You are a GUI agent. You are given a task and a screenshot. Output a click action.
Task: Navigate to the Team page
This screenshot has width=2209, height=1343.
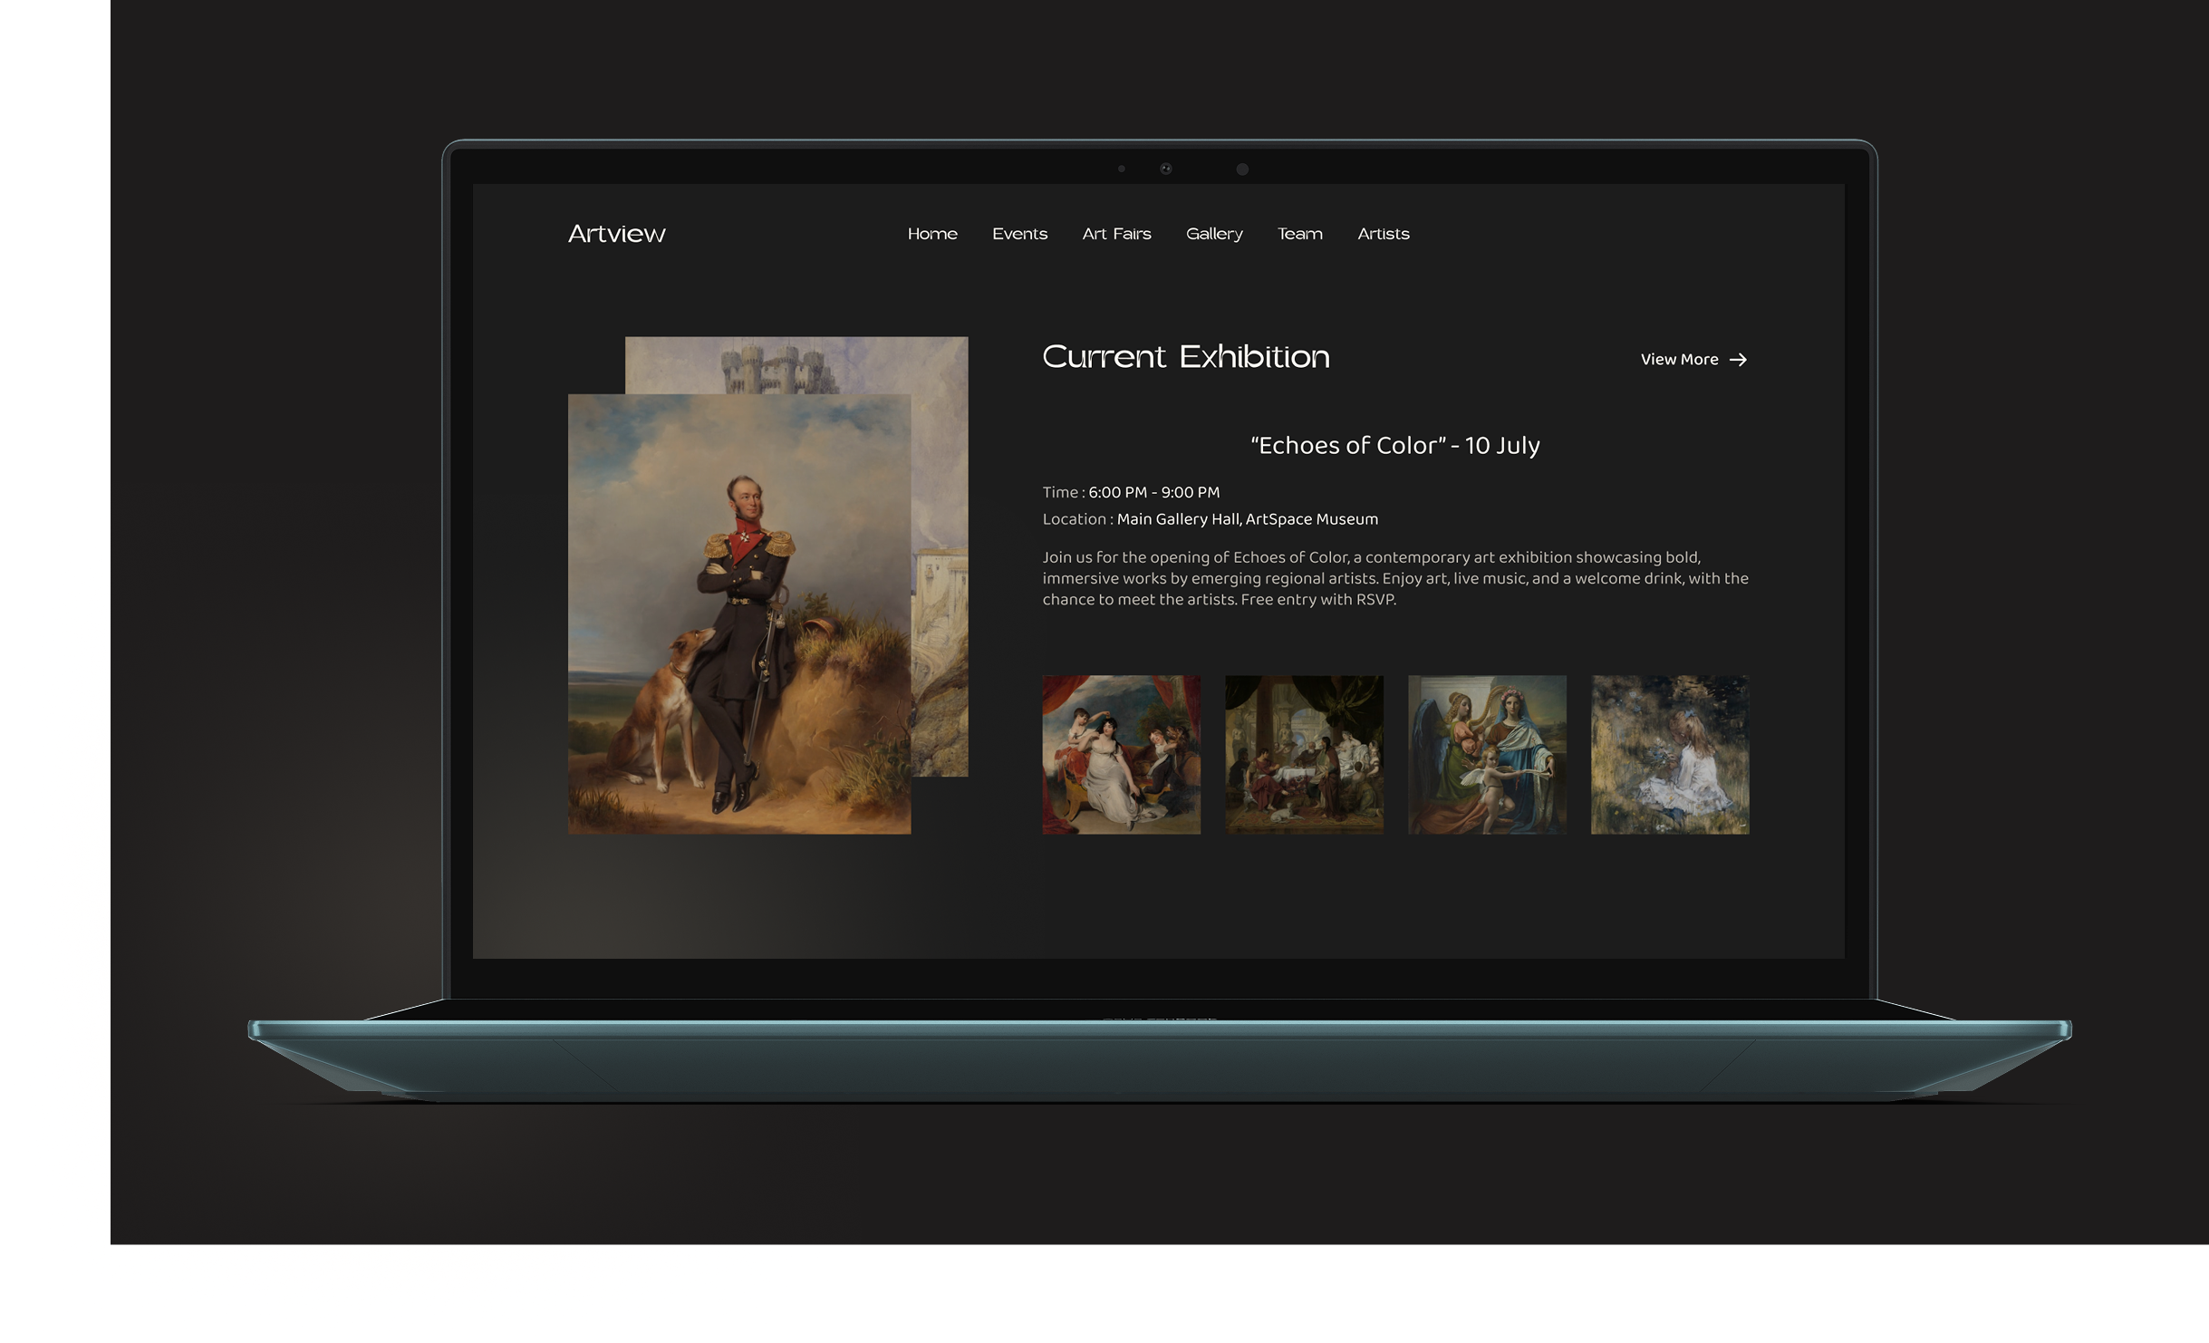coord(1299,234)
